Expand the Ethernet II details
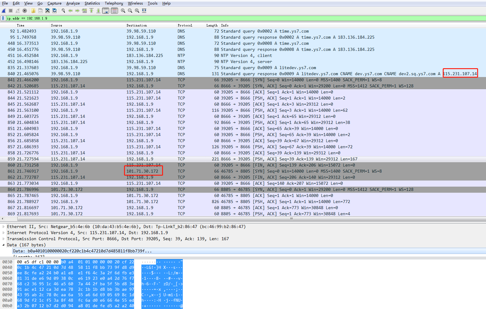 3,226
